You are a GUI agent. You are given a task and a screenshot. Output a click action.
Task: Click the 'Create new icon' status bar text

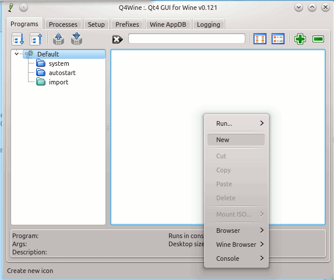click(30, 271)
